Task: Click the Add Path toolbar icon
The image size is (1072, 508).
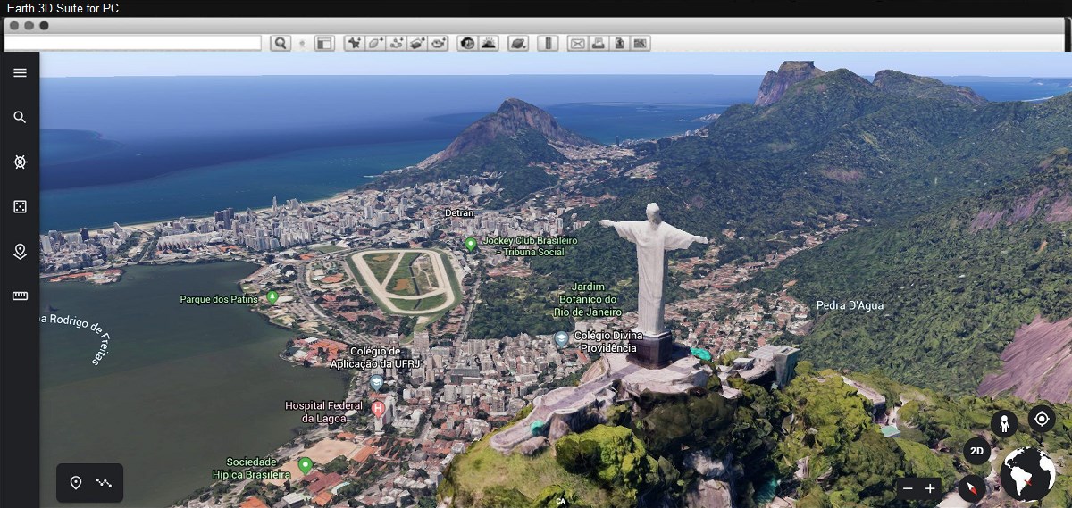Action: pyautogui.click(x=397, y=43)
